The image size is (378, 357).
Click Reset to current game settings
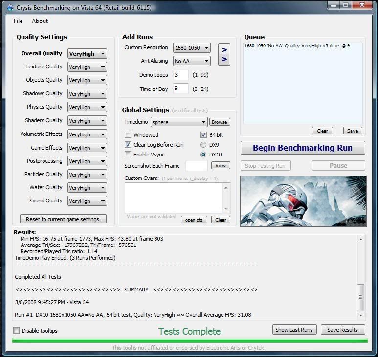pos(63,219)
